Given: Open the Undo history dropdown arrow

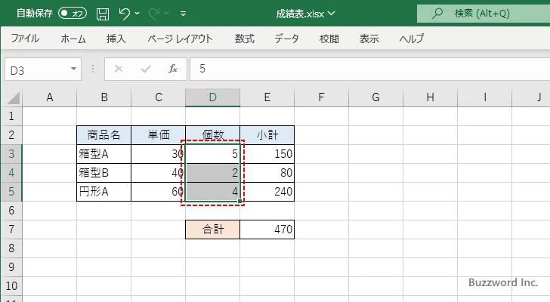Looking at the screenshot, I should click(x=137, y=14).
